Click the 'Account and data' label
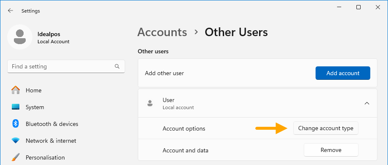The width and height of the screenshot is (388, 165). pyautogui.click(x=185, y=150)
